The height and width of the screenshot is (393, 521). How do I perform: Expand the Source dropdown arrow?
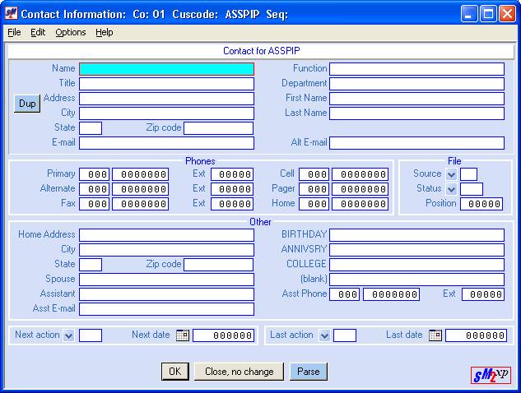(x=451, y=174)
